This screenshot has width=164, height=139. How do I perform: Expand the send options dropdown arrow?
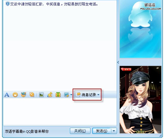(x=114, y=131)
